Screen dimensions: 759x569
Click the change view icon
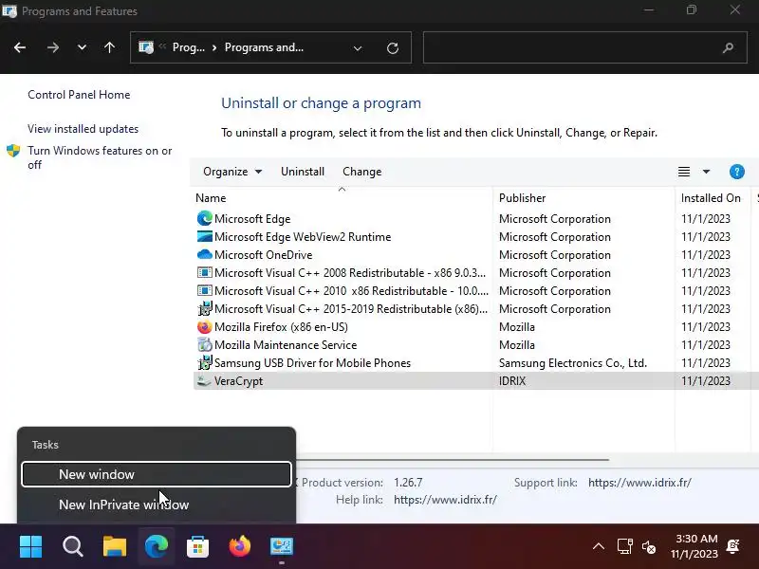pyautogui.click(x=684, y=172)
